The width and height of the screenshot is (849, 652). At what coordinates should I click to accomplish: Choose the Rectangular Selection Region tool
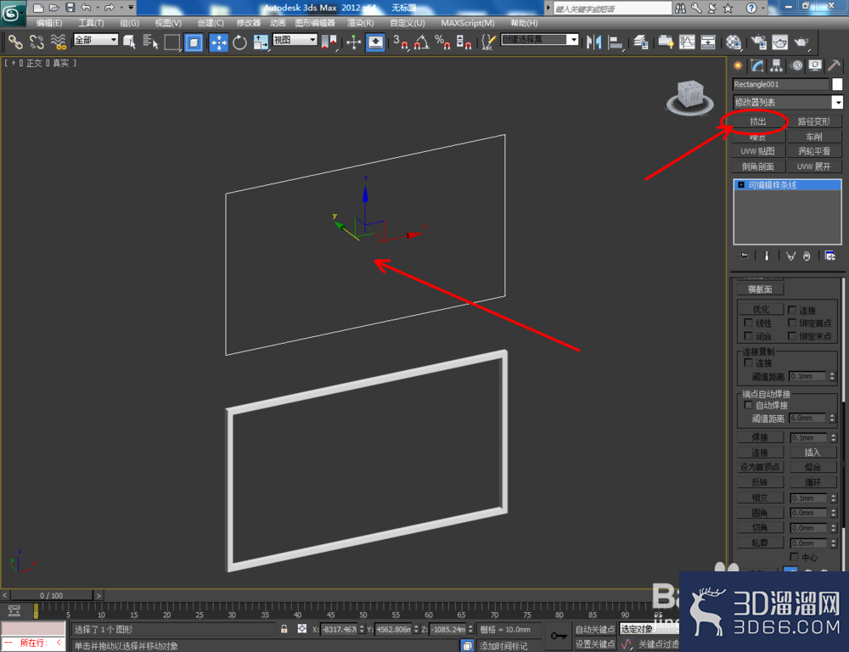(x=172, y=42)
